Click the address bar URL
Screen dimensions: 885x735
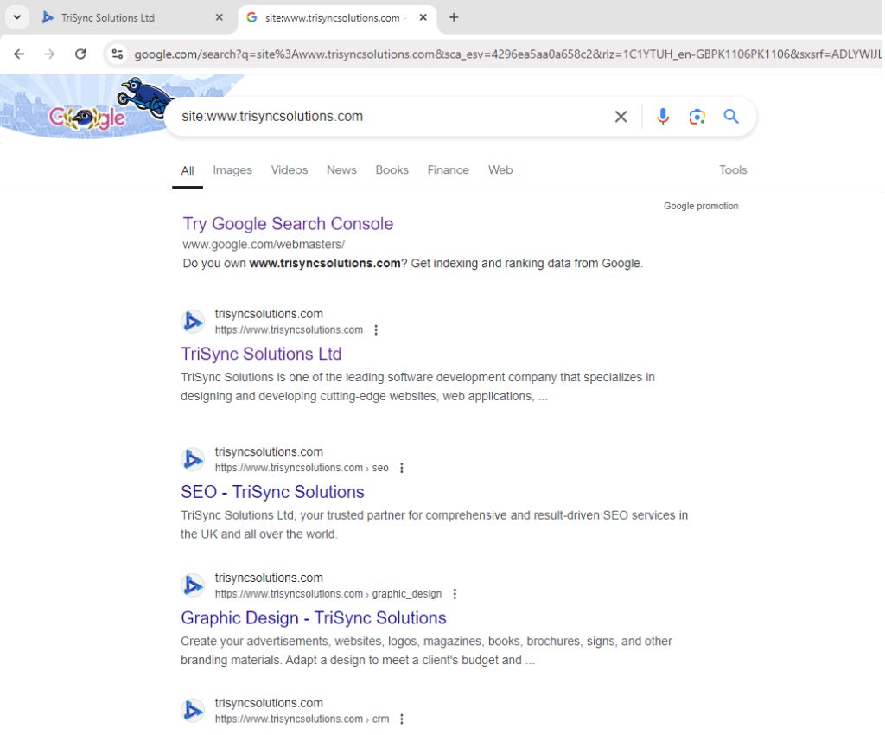[506, 54]
